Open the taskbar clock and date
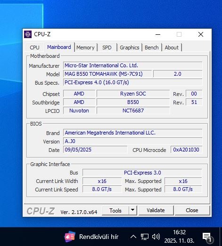 (179, 237)
